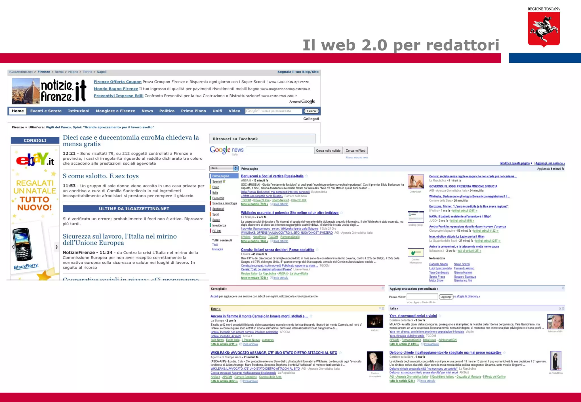Open the Yara story photo thumbnail
The image size is (581, 402).
555,322
